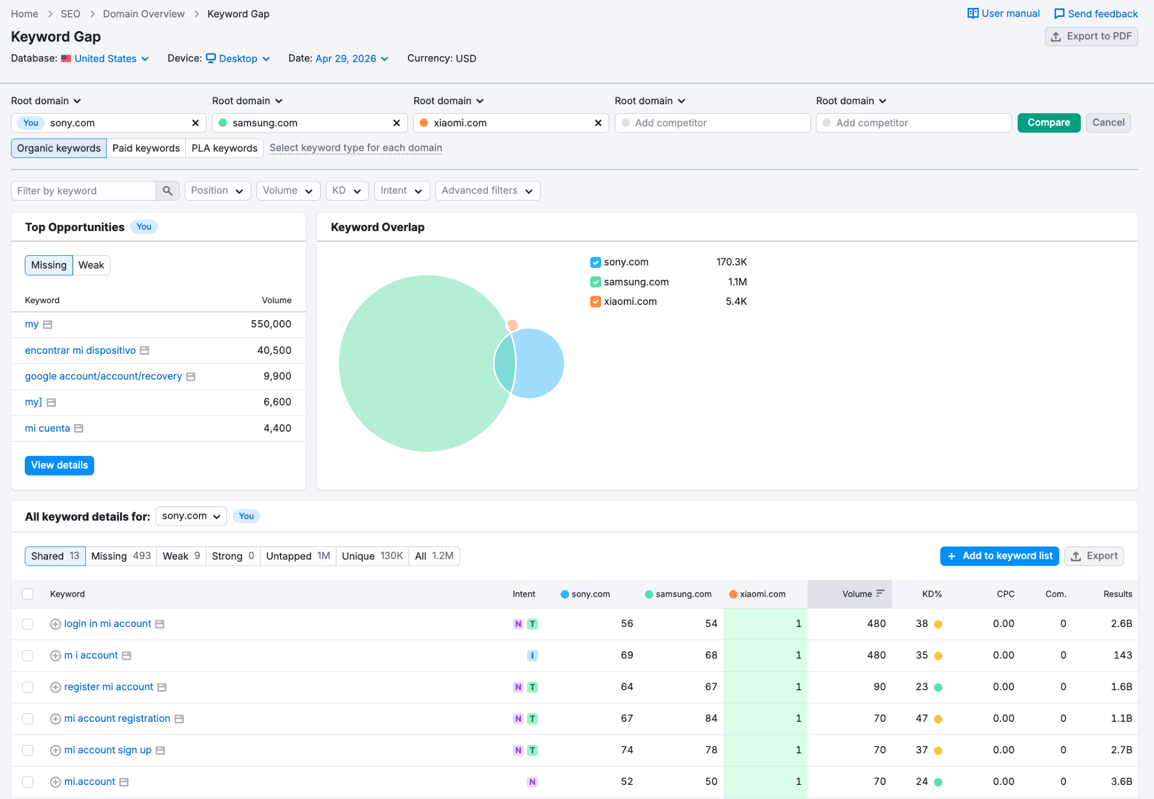Viewport: 1154px width, 799px height.
Task: Check the 'mi account registration' row checkbox
Action: (28, 718)
